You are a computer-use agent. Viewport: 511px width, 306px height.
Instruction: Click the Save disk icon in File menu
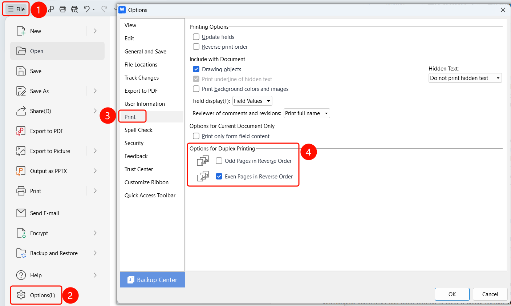[21, 71]
